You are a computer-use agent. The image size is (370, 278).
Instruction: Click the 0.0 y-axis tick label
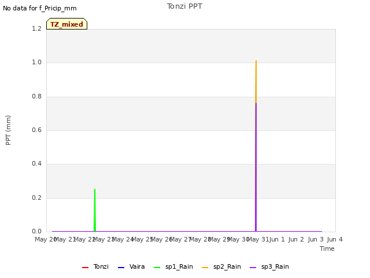pyautogui.click(x=36, y=231)
